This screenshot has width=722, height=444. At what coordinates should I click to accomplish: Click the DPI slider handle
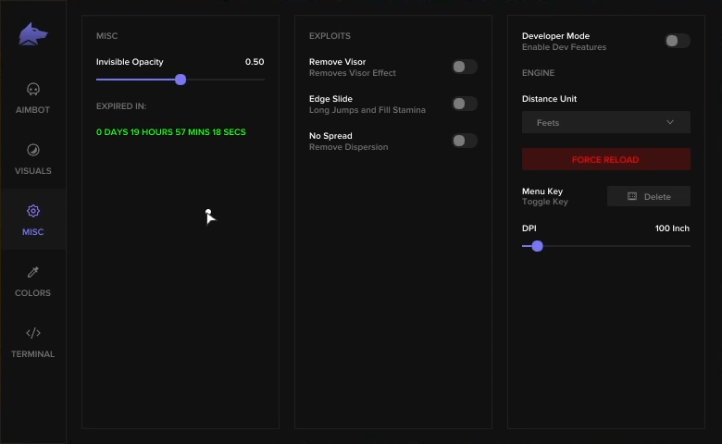tap(538, 246)
